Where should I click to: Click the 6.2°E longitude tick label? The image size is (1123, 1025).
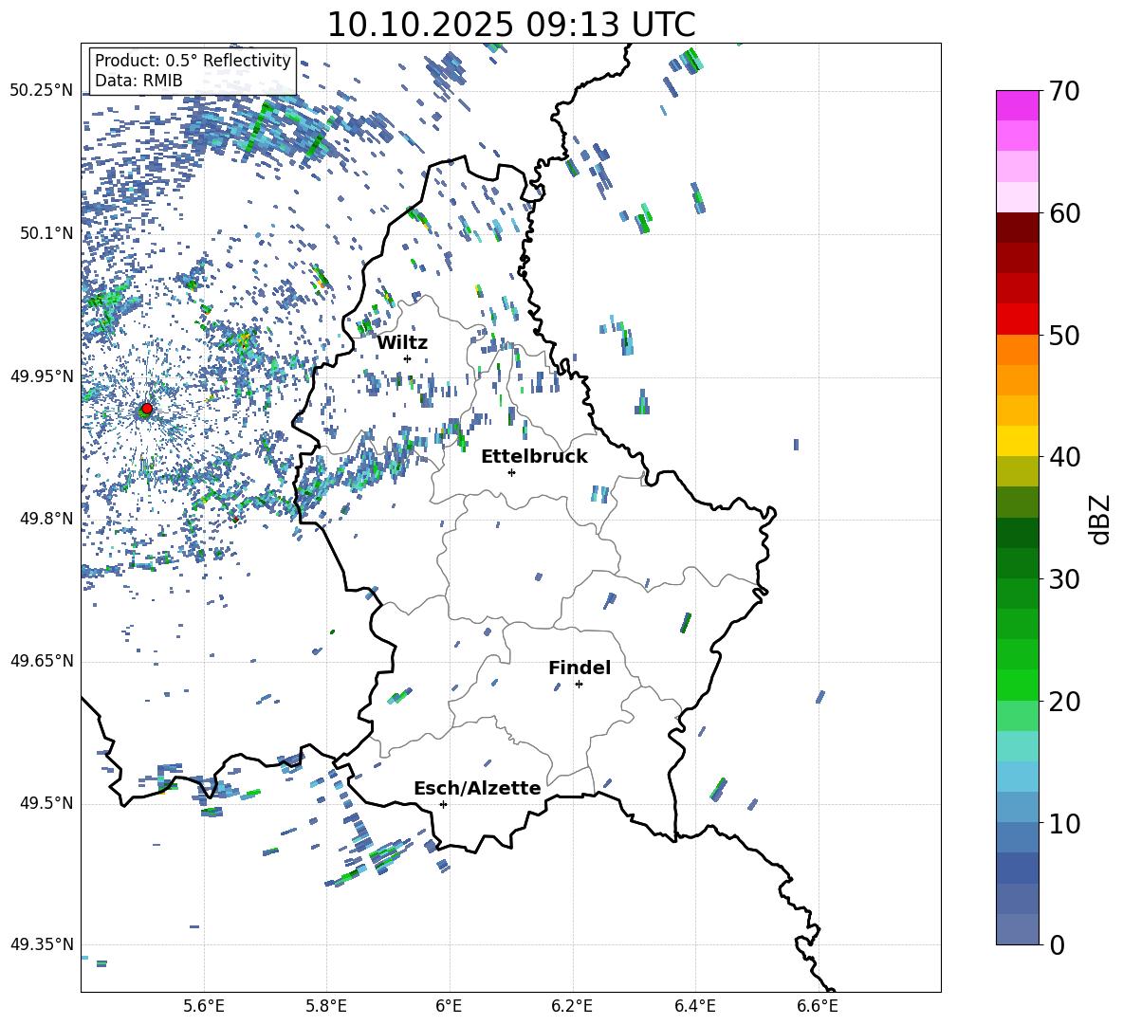[572, 1005]
